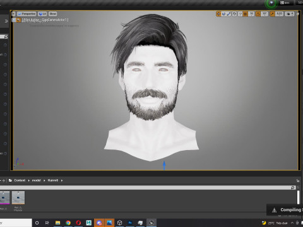Open the Perspective view mode menu
This screenshot has height=227, width=303.
(27, 14)
